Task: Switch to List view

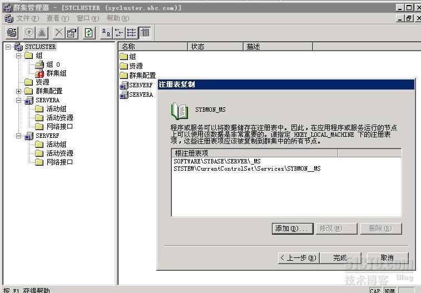Action: [x=132, y=33]
